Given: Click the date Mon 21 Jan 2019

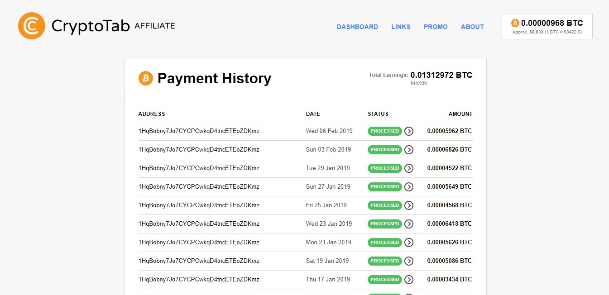Looking at the screenshot, I should tap(329, 243).
